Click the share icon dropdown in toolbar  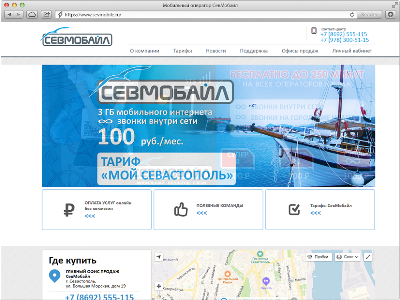coord(46,14)
